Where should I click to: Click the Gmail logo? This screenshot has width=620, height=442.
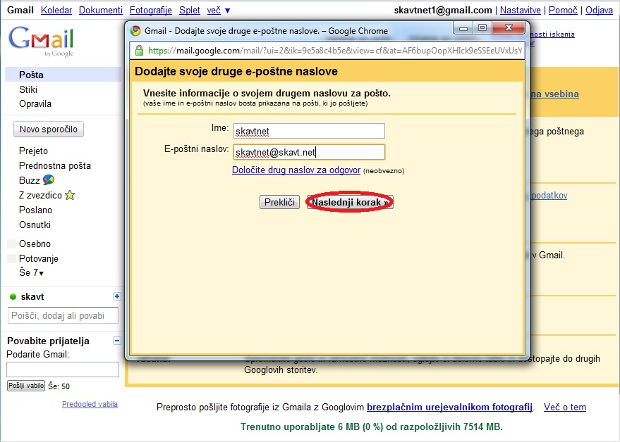point(41,41)
